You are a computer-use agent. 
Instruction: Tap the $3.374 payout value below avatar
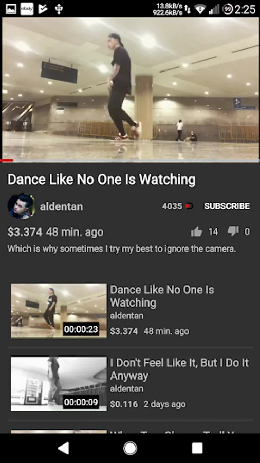[x=25, y=232]
